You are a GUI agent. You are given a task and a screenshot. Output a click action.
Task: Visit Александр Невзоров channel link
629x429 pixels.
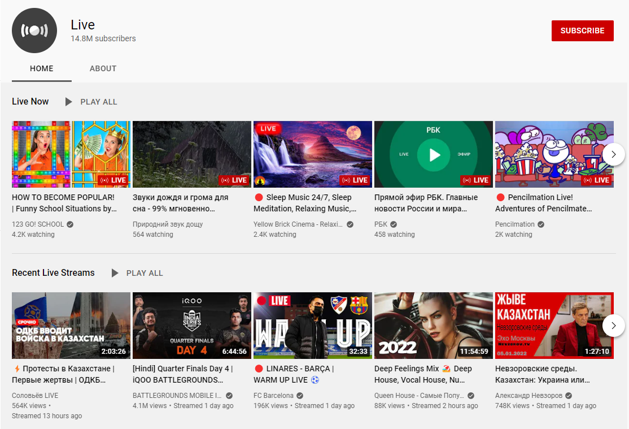click(528, 395)
